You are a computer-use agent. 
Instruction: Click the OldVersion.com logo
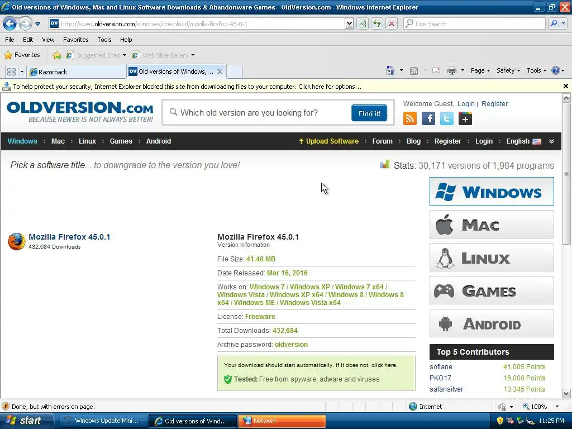click(x=80, y=111)
